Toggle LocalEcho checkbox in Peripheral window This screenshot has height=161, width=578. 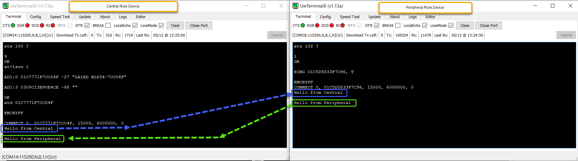[x=425, y=25]
